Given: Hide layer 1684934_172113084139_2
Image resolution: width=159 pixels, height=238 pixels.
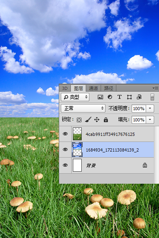Looking at the screenshot, I should (65, 150).
